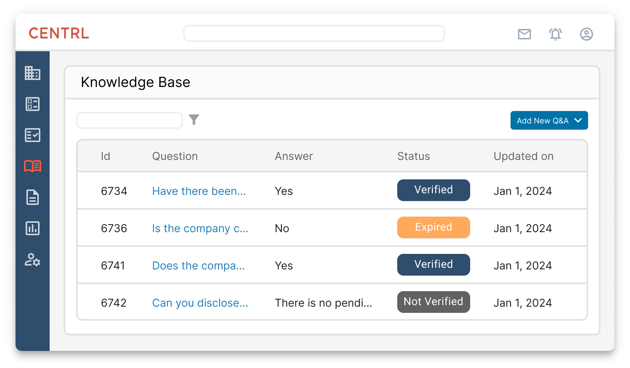Open question 'Can you disclose...' link
The width and height of the screenshot is (630, 368).
pyautogui.click(x=199, y=303)
